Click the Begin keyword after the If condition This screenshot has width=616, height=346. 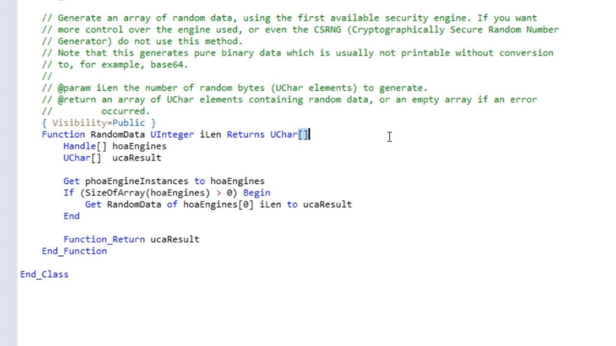(x=257, y=193)
